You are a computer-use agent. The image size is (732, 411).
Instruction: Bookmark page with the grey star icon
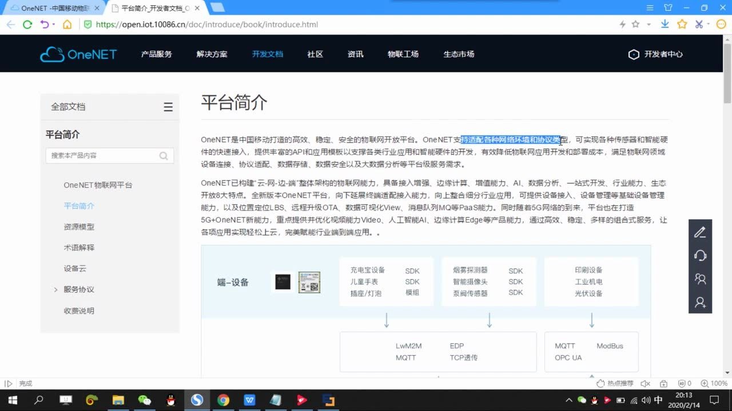tap(635, 25)
